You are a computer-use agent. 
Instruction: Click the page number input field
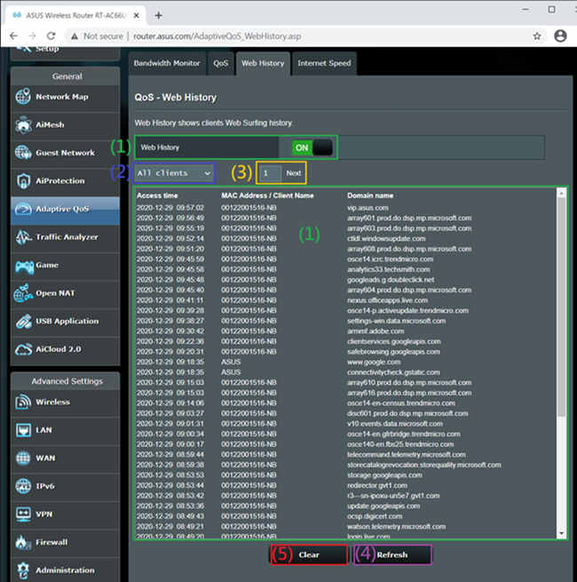coord(269,172)
